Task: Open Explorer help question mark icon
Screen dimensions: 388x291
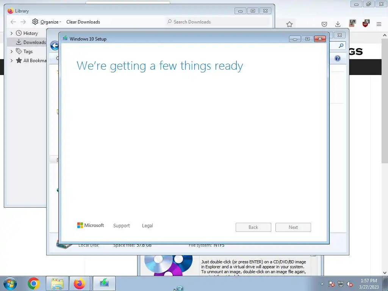Action: pos(338,58)
